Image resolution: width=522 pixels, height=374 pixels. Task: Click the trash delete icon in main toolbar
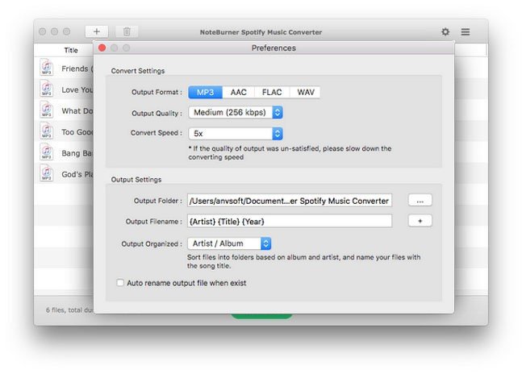click(127, 31)
